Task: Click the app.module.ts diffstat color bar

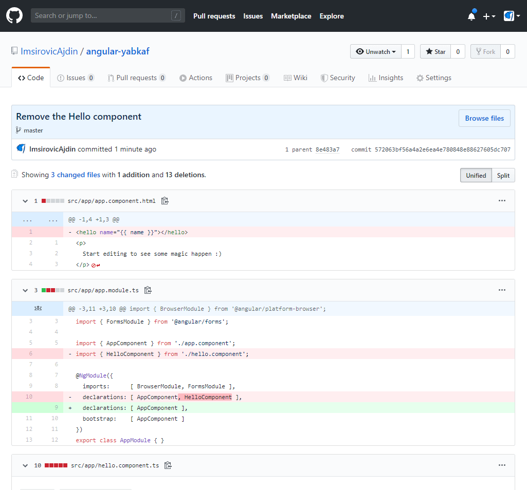Action: tap(53, 290)
